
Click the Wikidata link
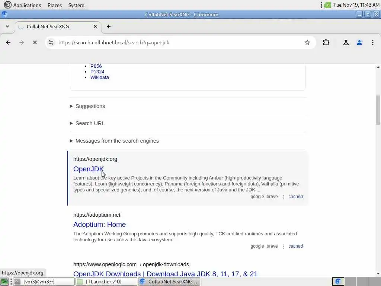100,77
